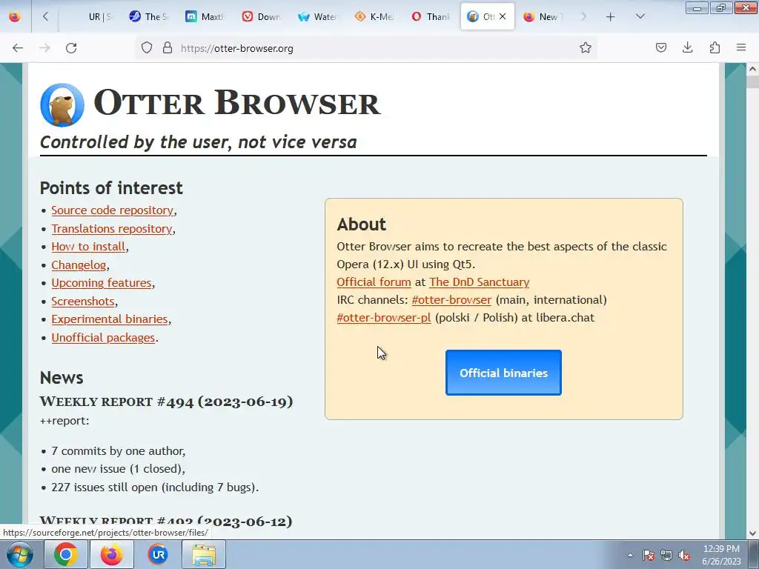Screen dimensions: 759x569
Task: Open the Screenshots link
Action: [83, 302]
